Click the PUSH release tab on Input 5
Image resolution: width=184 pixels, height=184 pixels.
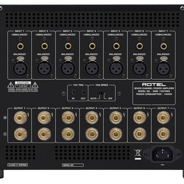(x=116, y=58)
